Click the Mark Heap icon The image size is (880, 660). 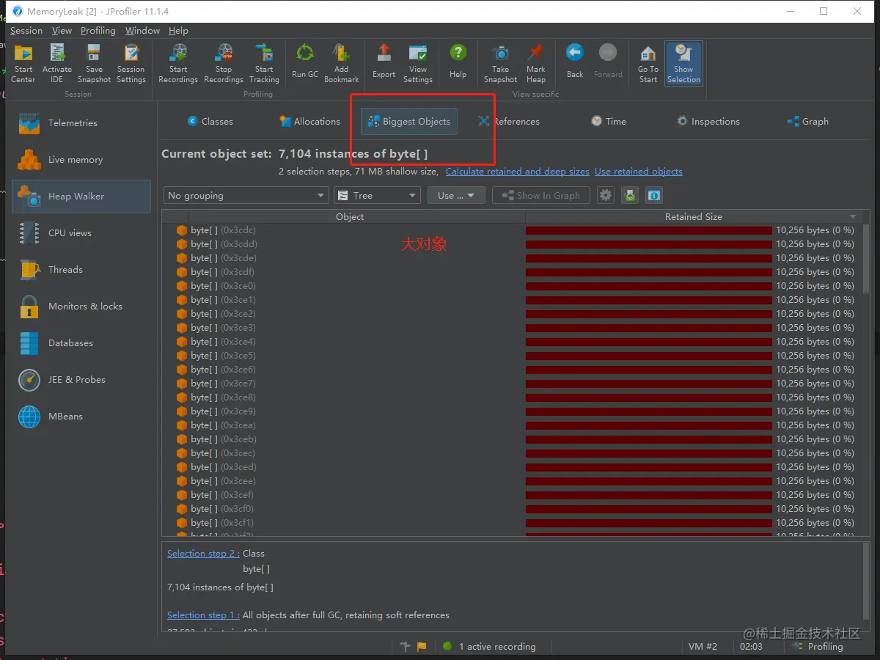[x=536, y=63]
